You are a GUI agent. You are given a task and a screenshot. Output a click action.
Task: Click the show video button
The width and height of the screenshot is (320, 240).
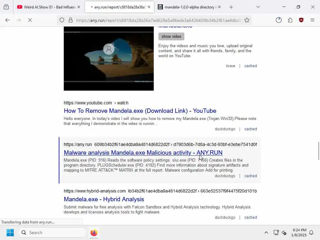pyautogui.click(x=171, y=36)
